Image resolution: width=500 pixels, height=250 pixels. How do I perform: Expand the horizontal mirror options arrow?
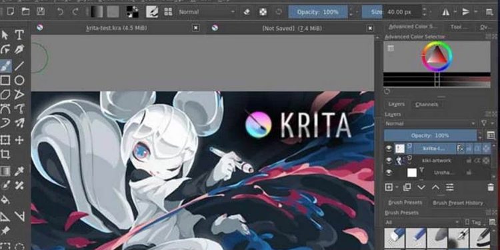(x=455, y=12)
